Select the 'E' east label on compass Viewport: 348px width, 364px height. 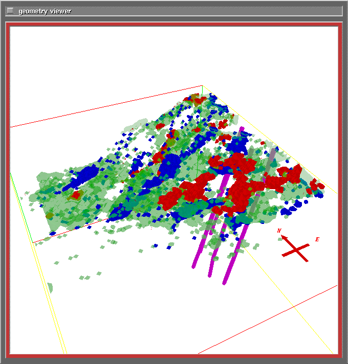click(317, 239)
